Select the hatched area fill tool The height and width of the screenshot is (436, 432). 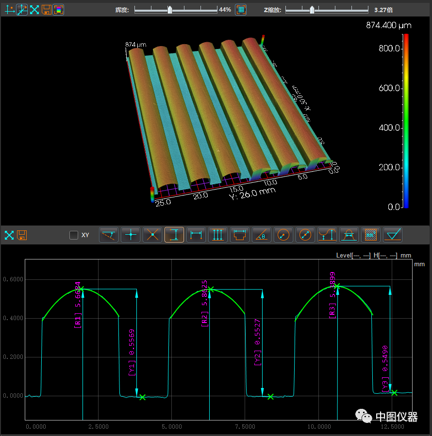(370, 235)
